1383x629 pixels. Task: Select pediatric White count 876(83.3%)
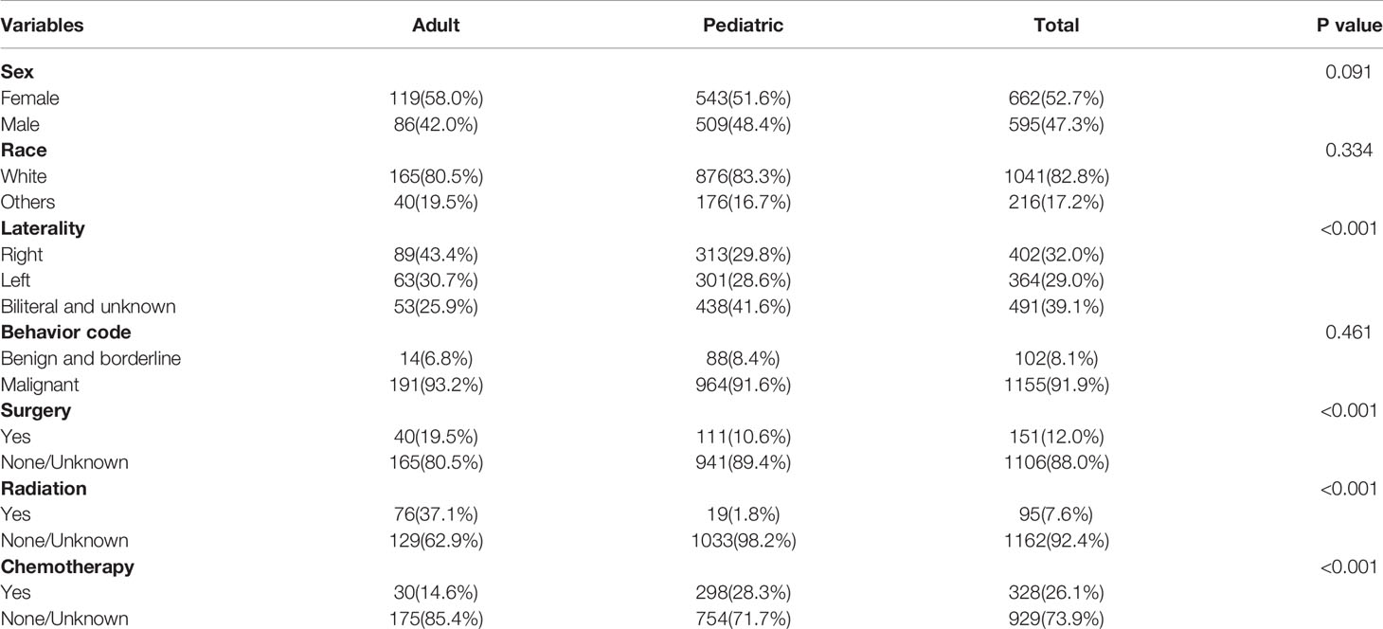(744, 175)
